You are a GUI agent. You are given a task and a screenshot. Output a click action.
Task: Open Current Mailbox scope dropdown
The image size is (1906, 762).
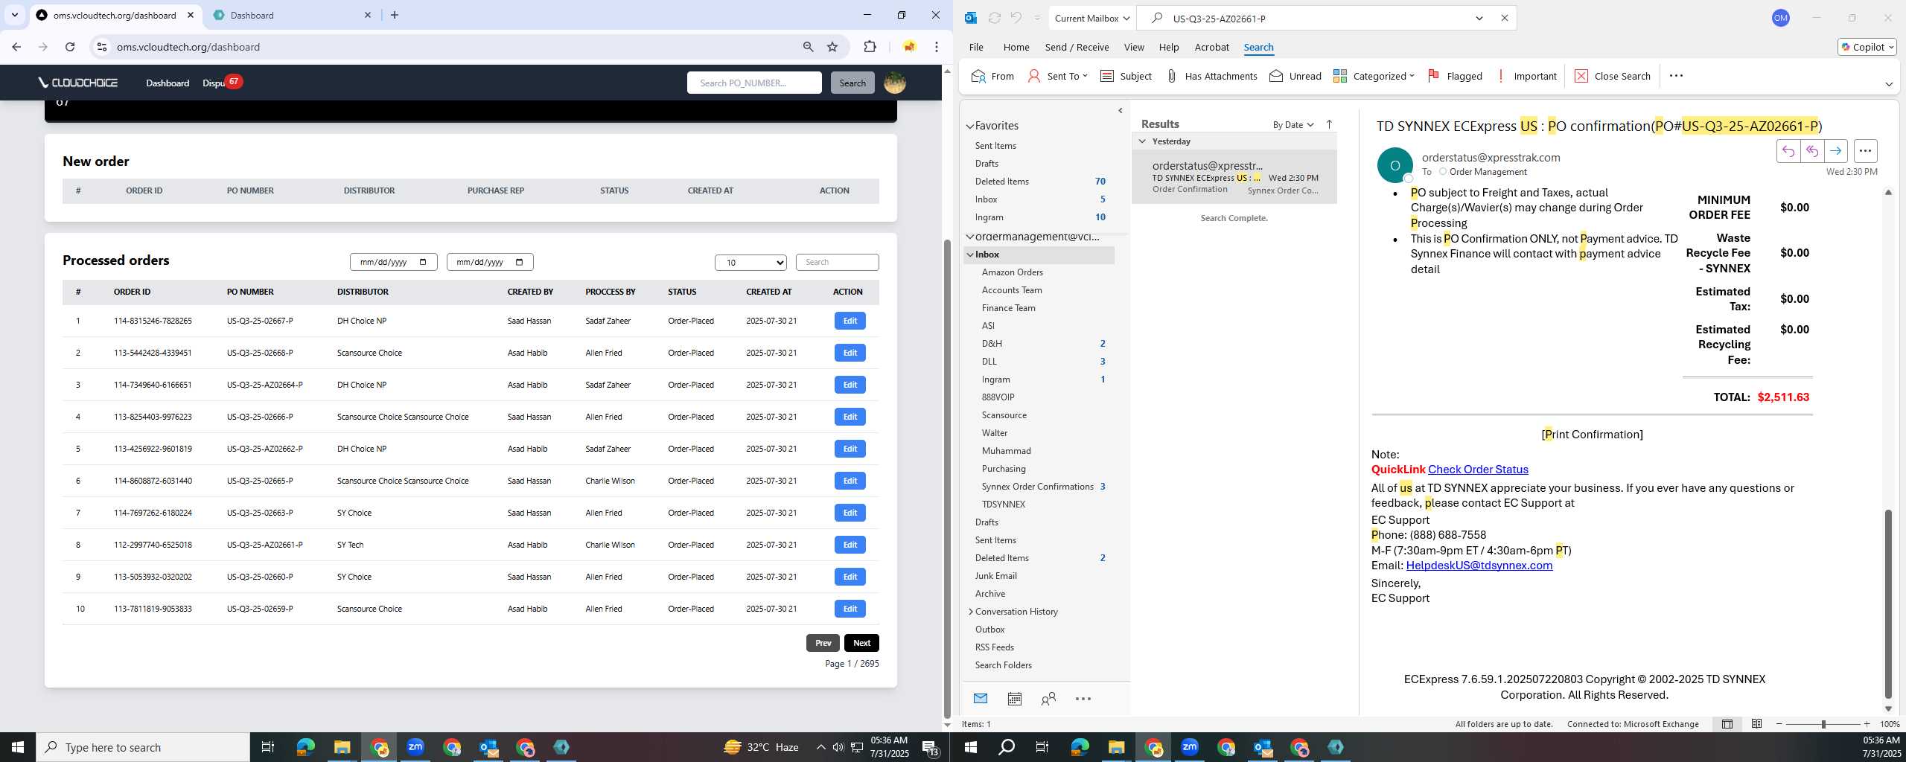point(1092,18)
